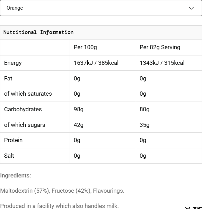202x209 pixels.
Task: Click the dropdown chevron arrow
Action: [191, 8]
